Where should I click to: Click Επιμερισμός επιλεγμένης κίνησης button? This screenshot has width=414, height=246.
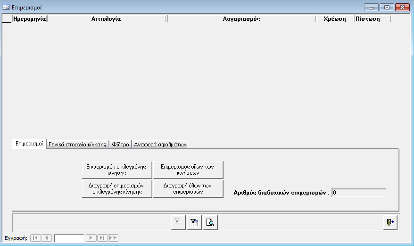pyautogui.click(x=117, y=170)
